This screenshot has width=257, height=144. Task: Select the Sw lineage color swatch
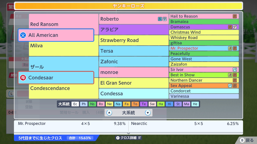[152, 104]
